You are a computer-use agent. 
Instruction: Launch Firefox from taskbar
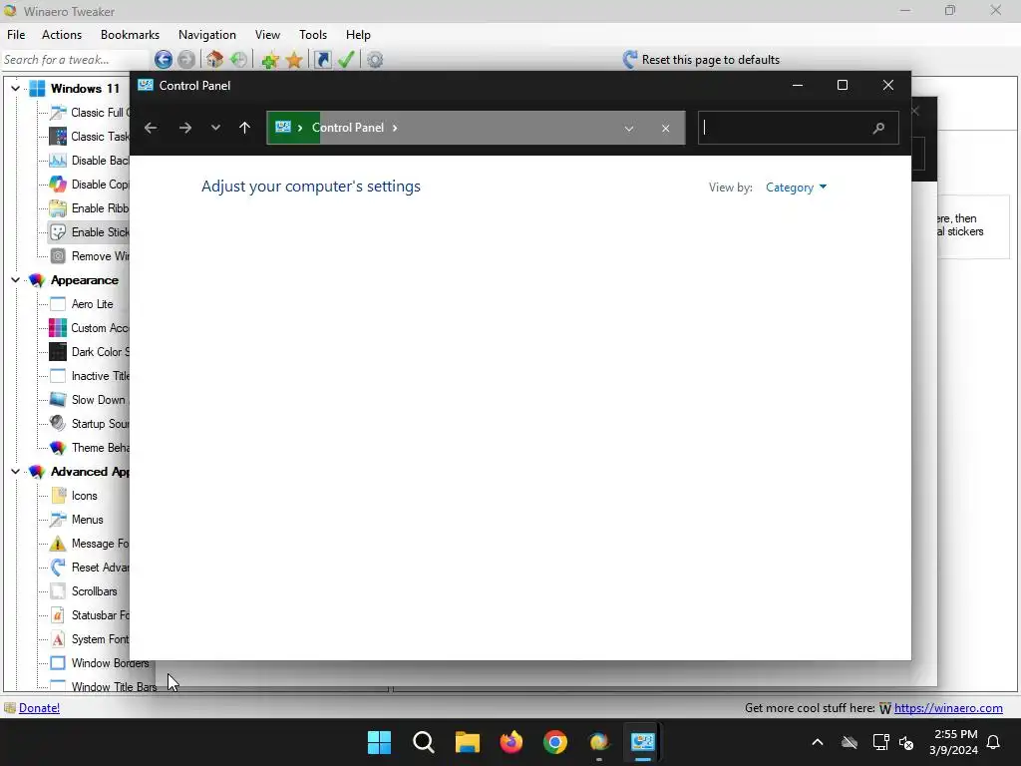[511, 742]
